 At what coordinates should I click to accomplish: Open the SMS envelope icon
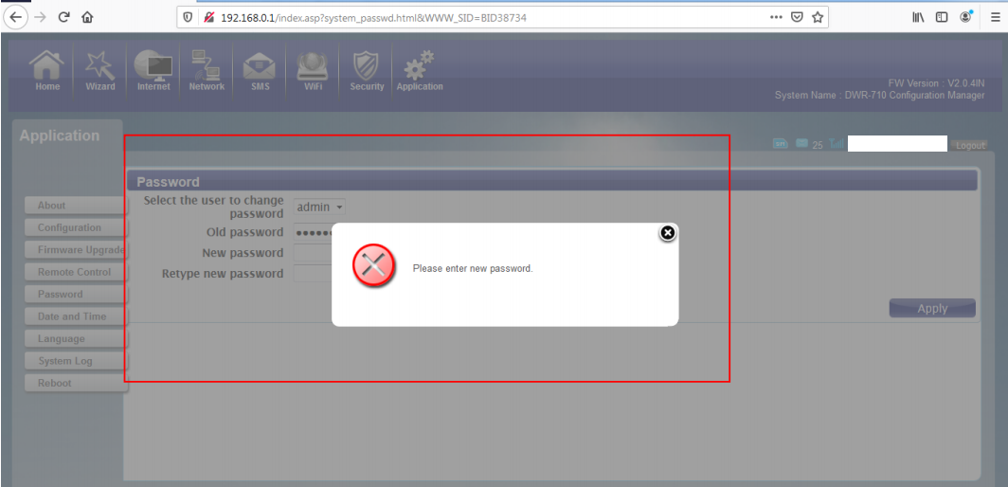(259, 71)
